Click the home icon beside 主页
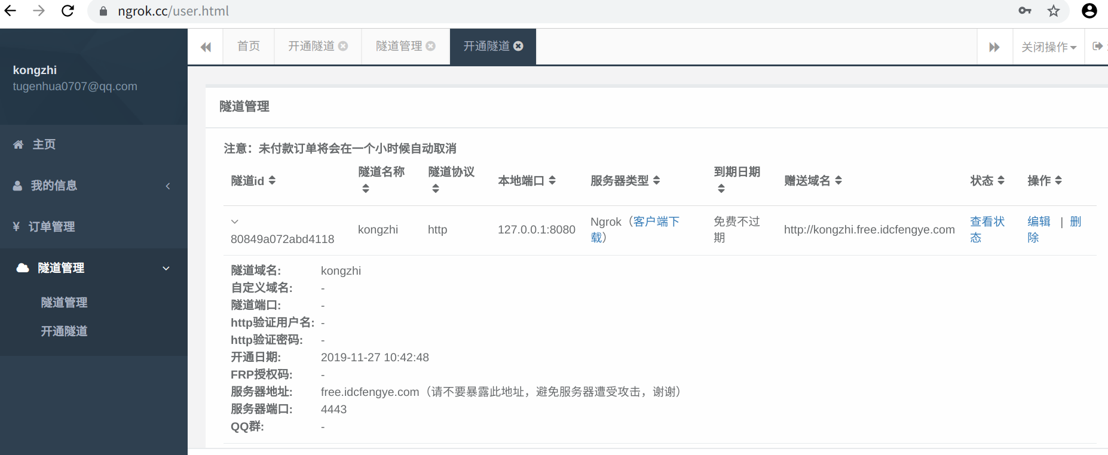 [x=19, y=145]
